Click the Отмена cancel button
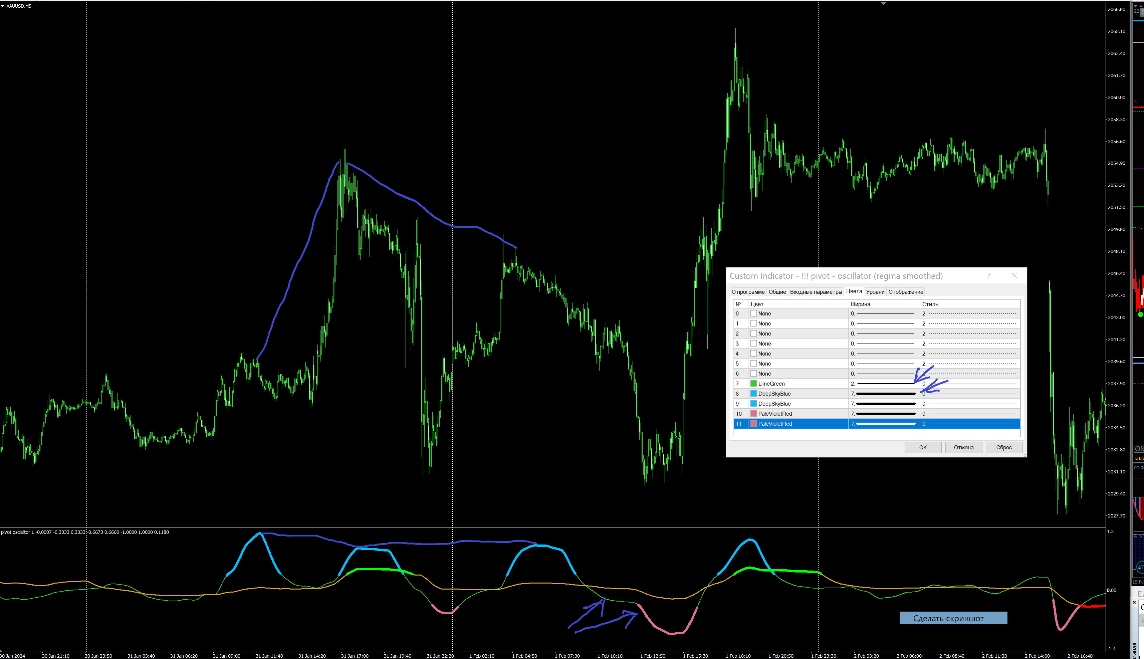 coord(963,448)
